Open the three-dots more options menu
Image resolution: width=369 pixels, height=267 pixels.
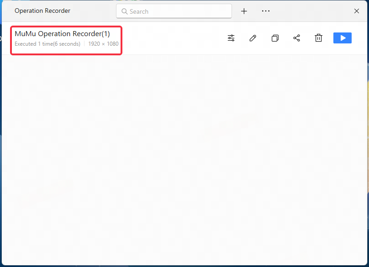[266, 11]
